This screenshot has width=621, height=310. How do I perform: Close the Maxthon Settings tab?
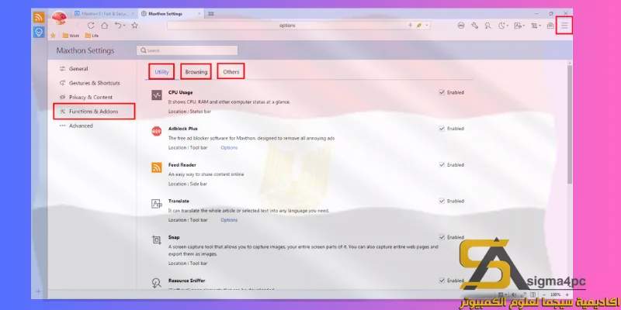pyautogui.click(x=200, y=13)
